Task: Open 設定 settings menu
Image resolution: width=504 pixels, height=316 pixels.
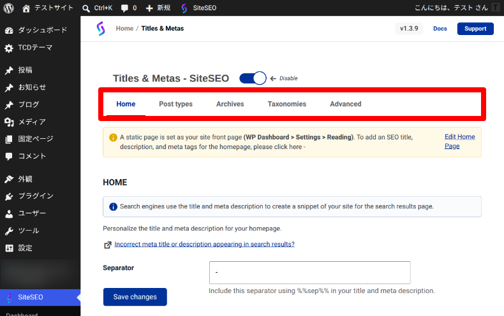Action: coord(40,248)
